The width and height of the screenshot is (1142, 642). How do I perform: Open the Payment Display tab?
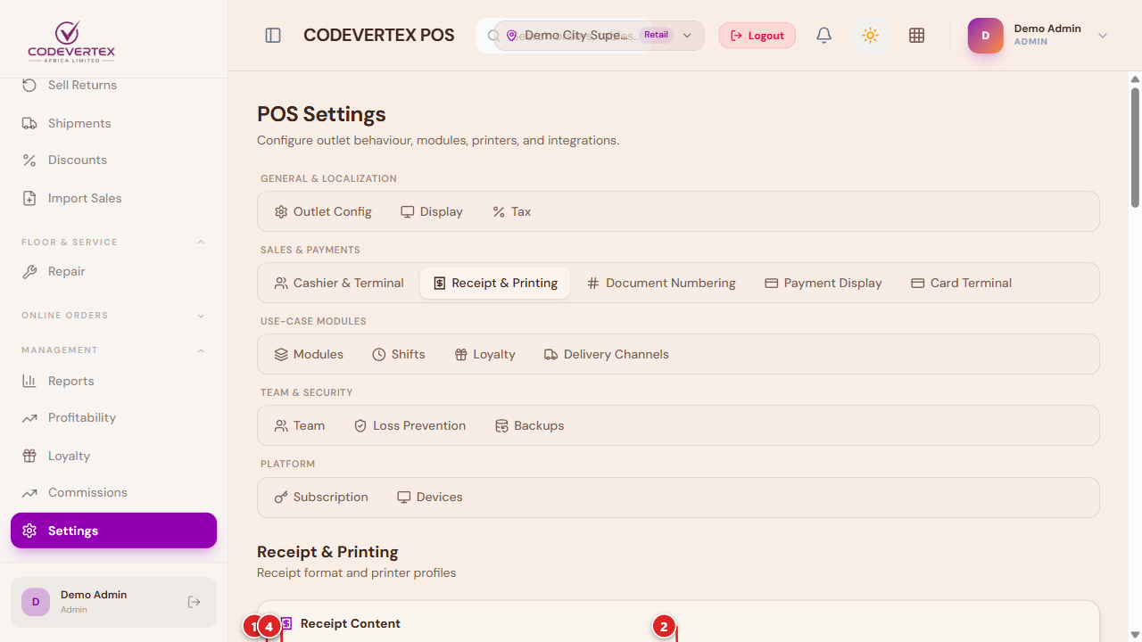823,283
